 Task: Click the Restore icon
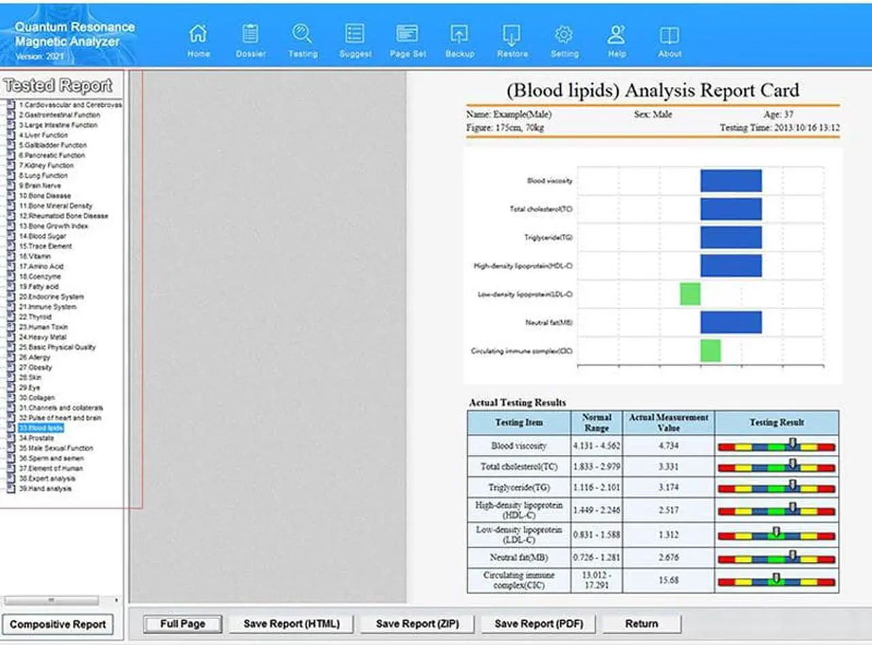(512, 40)
